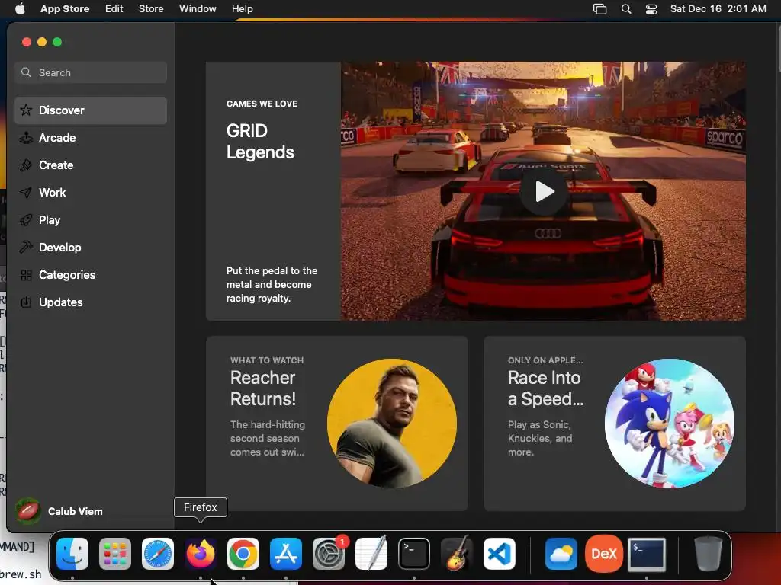The height and width of the screenshot is (585, 781).
Task: Open Control Center in menu bar
Action: tap(651, 9)
